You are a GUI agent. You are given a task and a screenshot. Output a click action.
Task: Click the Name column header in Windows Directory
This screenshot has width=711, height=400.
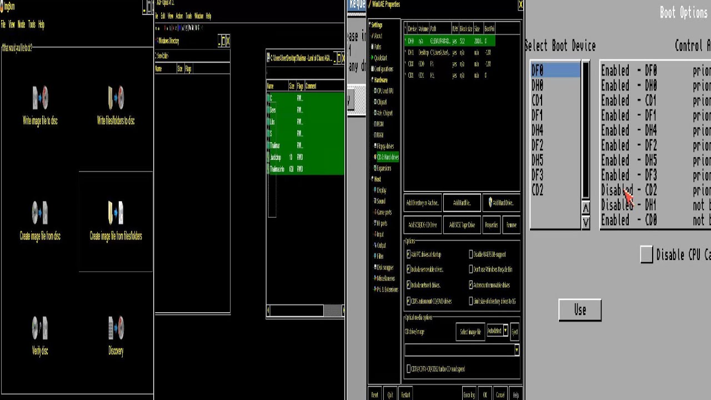point(165,69)
